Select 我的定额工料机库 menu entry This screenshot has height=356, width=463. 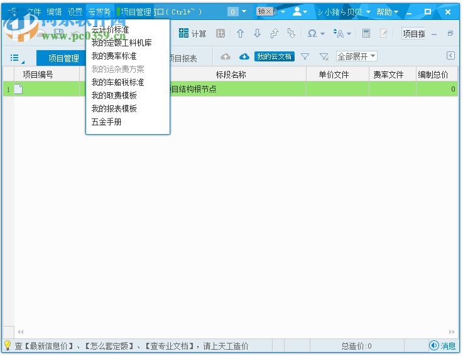click(x=122, y=43)
